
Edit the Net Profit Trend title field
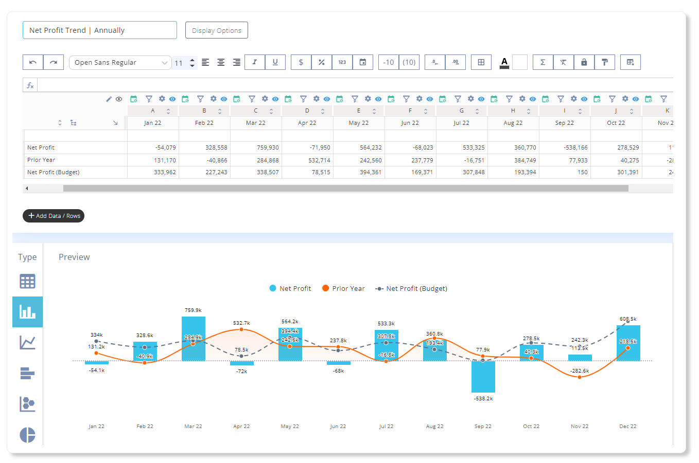point(99,30)
